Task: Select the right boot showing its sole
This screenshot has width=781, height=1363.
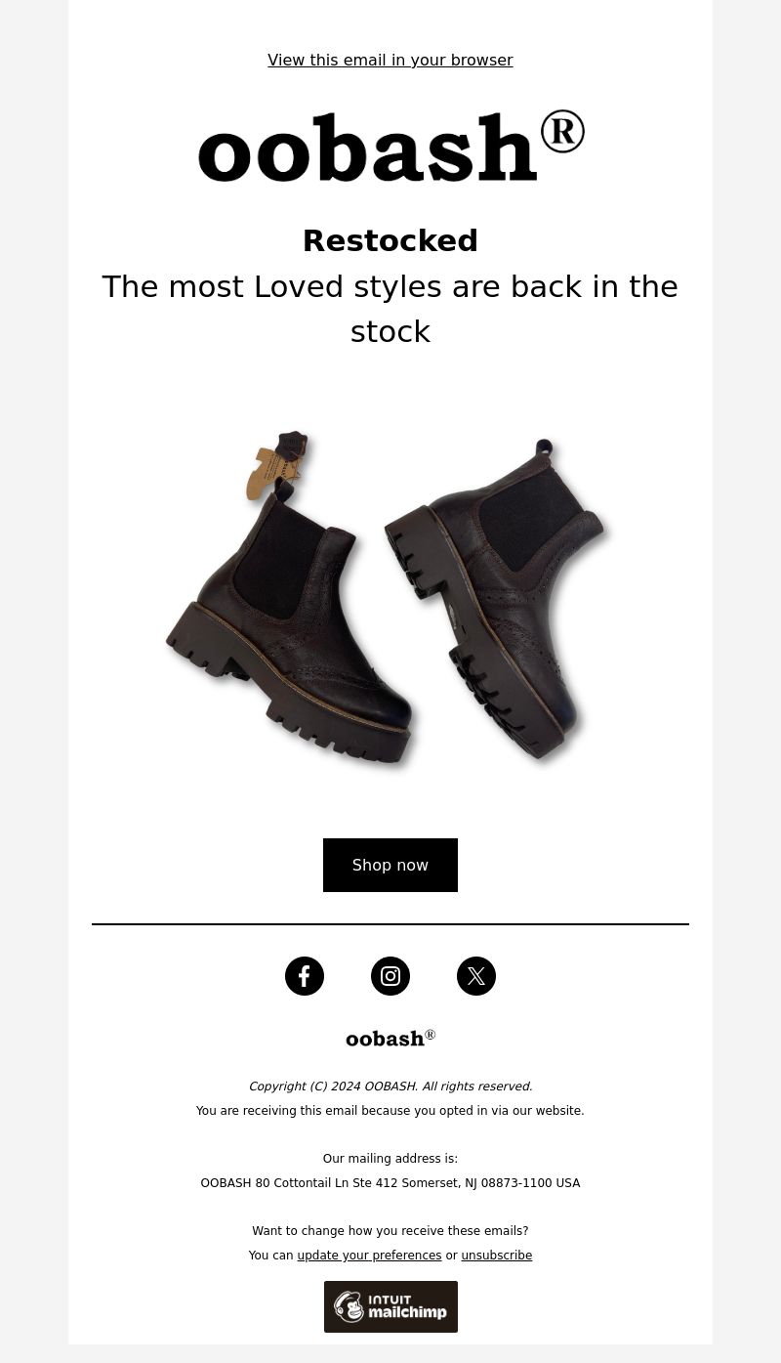Action: tap(498, 596)
